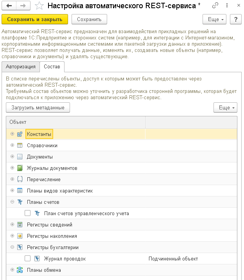This screenshot has height=280, width=244.
Task: Copy link using the chain icon
Action: click(x=215, y=5)
